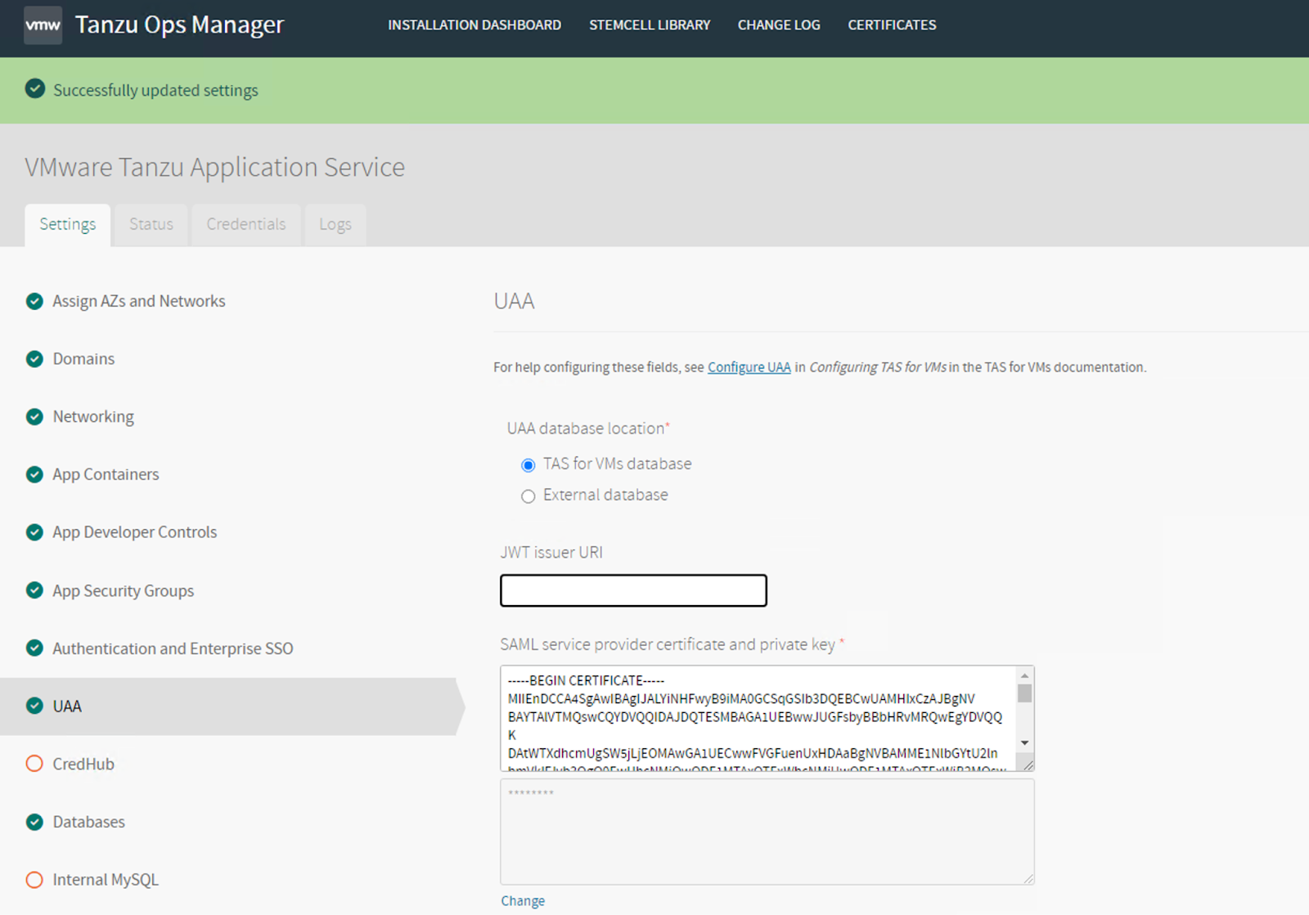Viewport: 1309px width, 915px height.
Task: Click the private key textarea resize handle
Action: (x=1028, y=878)
